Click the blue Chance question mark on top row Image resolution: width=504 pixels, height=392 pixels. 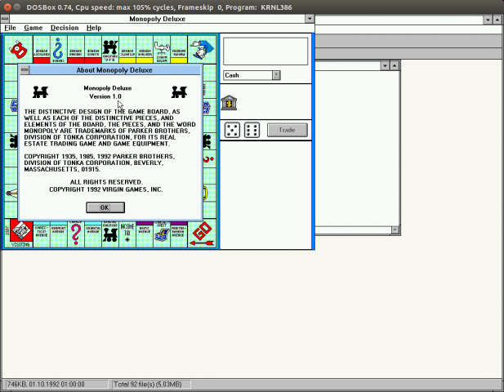click(x=58, y=50)
